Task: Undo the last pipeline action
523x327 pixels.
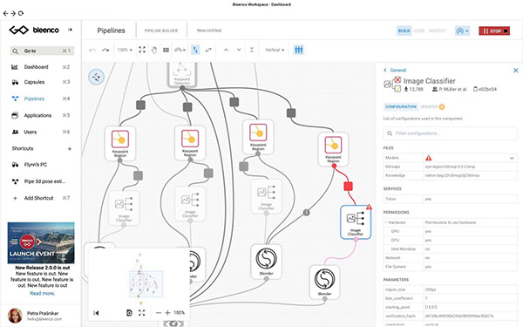Action: [x=92, y=50]
